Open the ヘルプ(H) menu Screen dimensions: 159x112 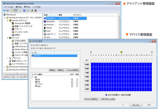tap(36, 7)
